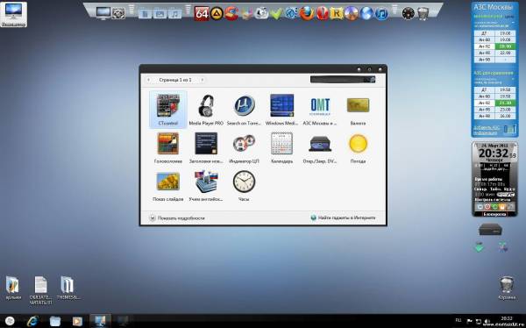526x328 pixels.
Task: Click the RU language indicator in tray
Action: coord(458,320)
